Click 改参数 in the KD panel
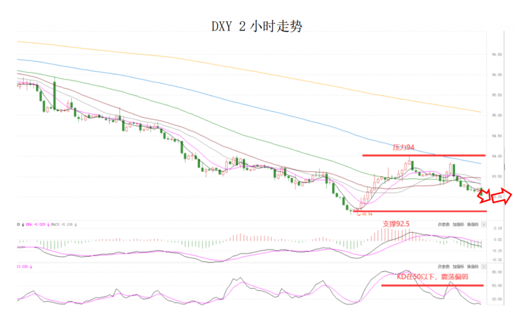The image size is (515, 317). point(444,267)
